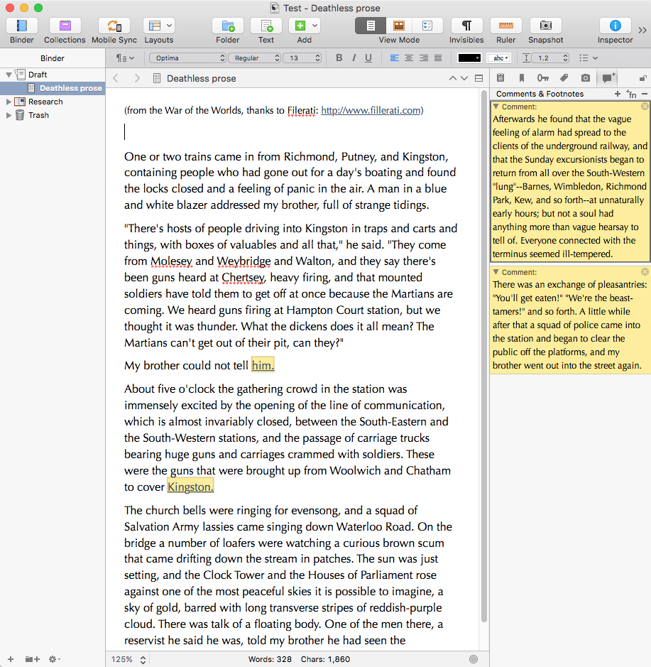Open the highlight color abc swatch
This screenshot has width=651, height=667.
click(498, 58)
